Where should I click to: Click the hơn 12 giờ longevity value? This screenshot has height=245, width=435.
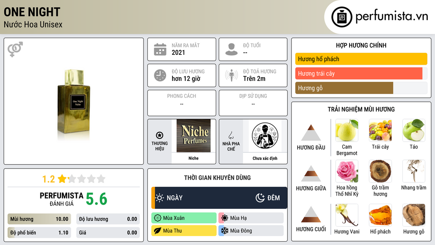click(186, 79)
